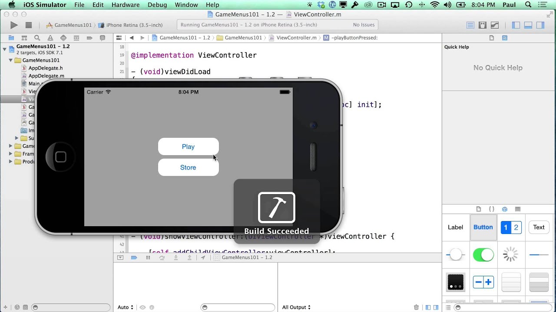Image resolution: width=556 pixels, height=312 pixels.
Task: Open the Debug menu
Action: (x=157, y=5)
